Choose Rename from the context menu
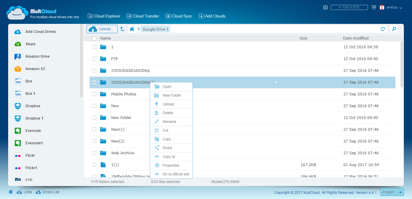 (169, 122)
